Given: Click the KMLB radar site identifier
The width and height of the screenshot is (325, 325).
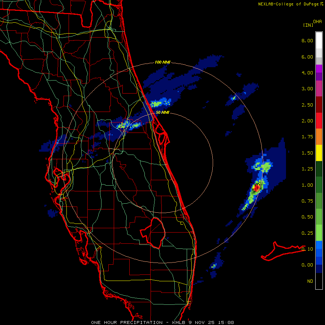Looking at the screenshot, I should point(179,322).
